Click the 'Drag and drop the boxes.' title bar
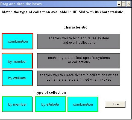Image resolution: width=132 pixels, height=120 pixels. [58, 4]
